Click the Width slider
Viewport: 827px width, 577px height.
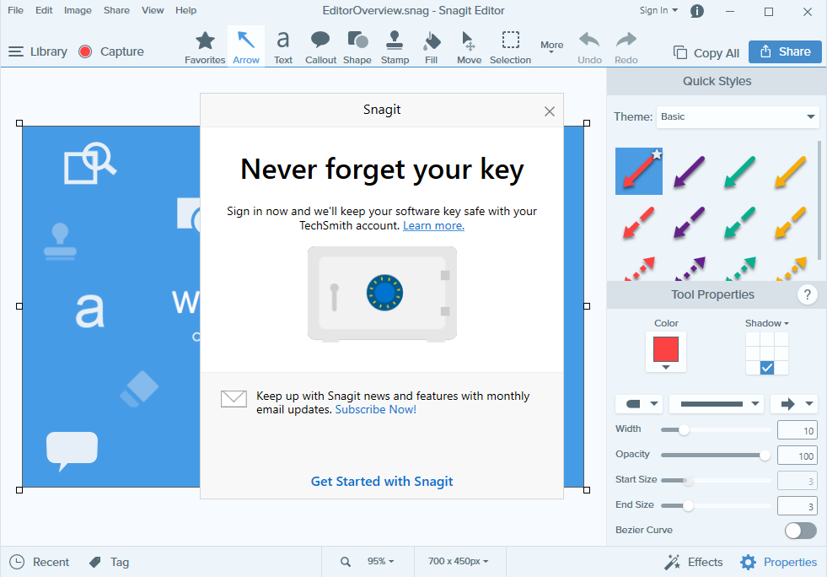coord(716,429)
